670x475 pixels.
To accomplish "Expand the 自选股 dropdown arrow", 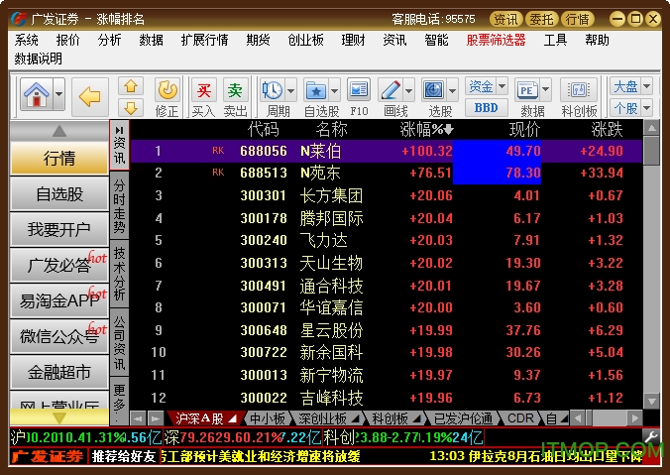I will pyautogui.click(x=335, y=90).
